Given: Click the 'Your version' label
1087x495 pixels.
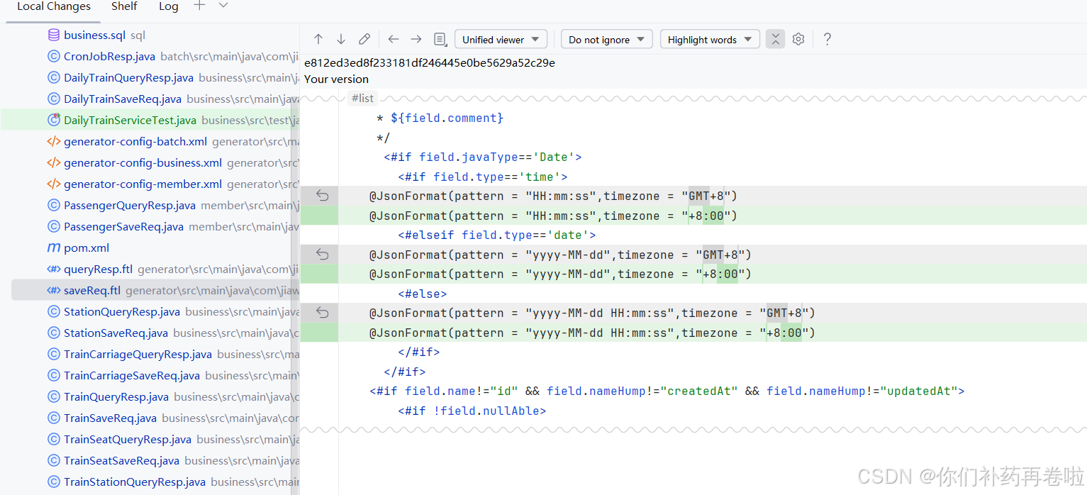Looking at the screenshot, I should click(336, 79).
